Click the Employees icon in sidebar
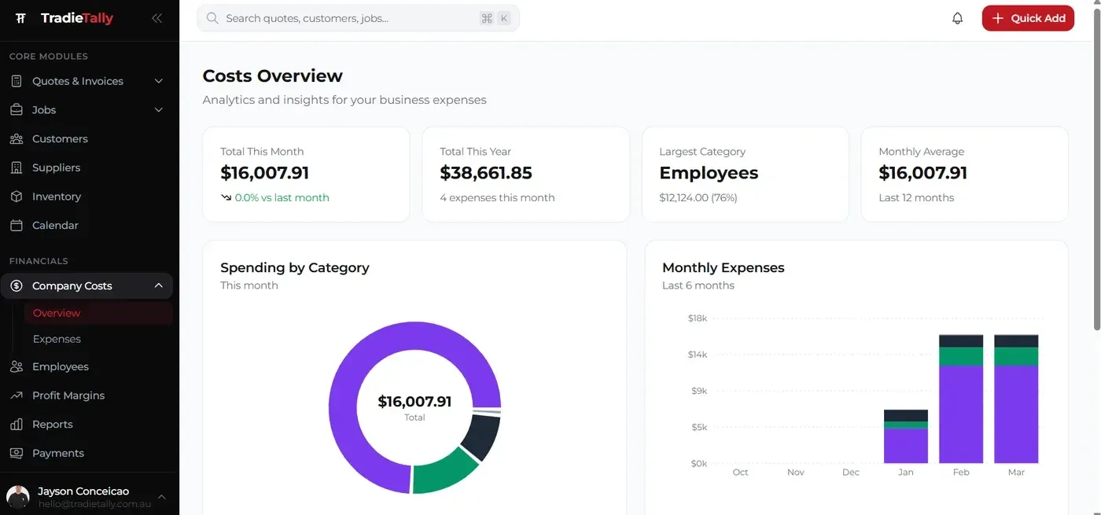This screenshot has width=1101, height=515. [17, 367]
